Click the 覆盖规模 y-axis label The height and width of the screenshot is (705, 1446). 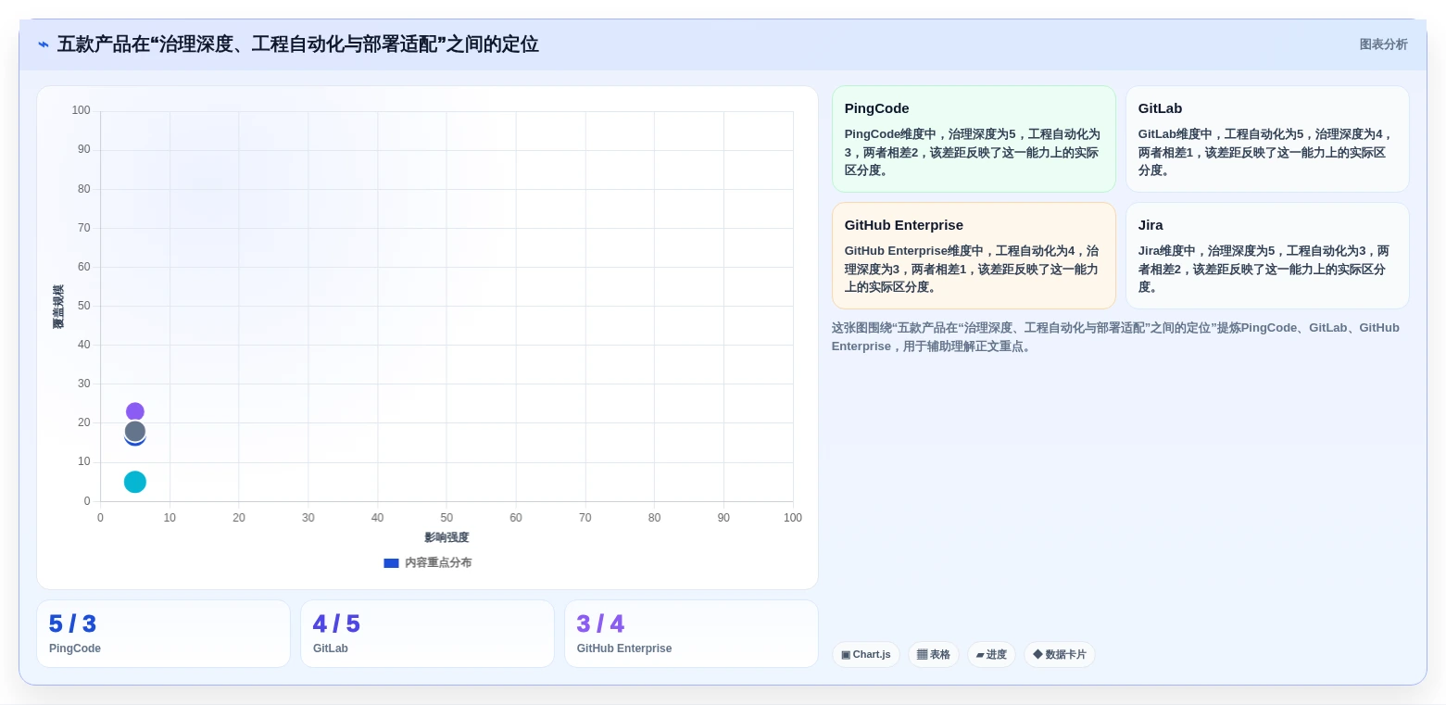58,307
